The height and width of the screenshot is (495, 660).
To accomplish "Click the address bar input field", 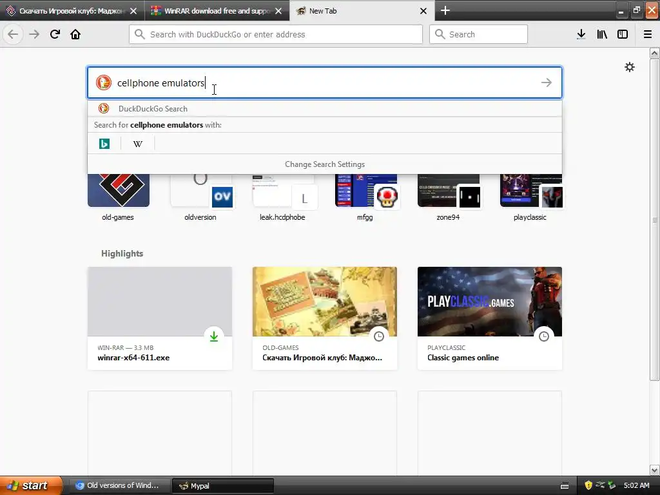I will point(276,34).
